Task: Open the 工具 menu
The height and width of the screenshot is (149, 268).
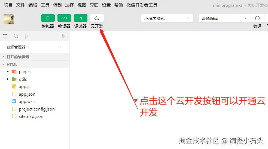Action: 45,5
